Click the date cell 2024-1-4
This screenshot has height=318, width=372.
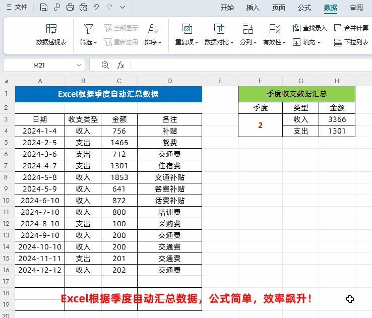click(x=40, y=131)
